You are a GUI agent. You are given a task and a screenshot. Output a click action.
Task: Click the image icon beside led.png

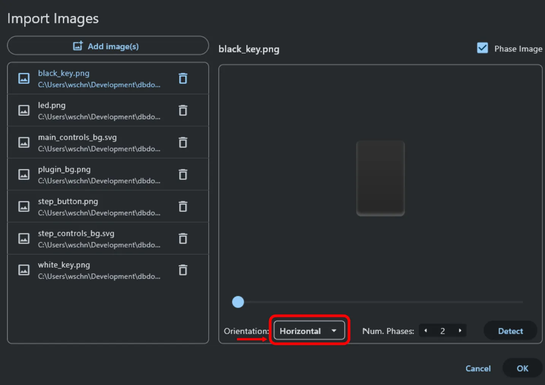24,110
